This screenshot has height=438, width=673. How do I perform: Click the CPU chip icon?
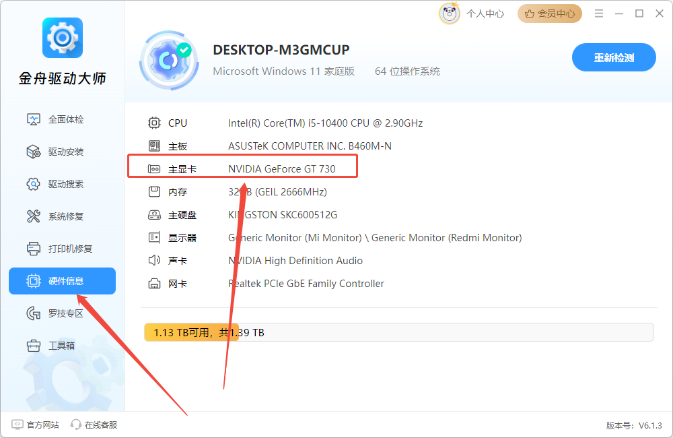coord(154,123)
